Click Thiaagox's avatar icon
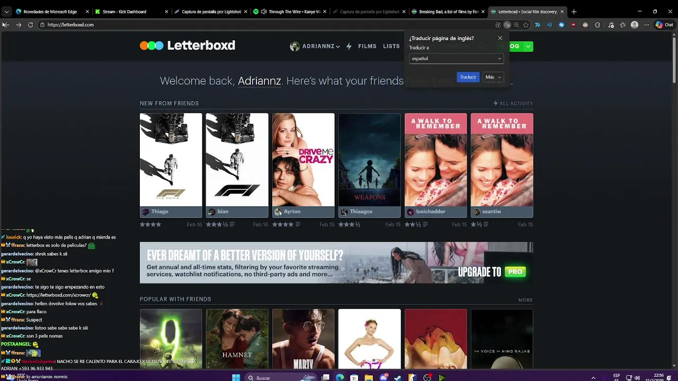 point(344,212)
